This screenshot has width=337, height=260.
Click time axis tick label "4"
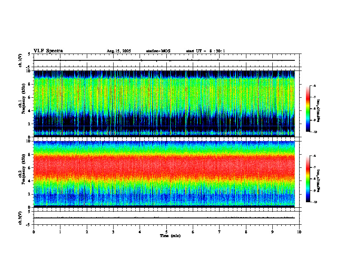tap(140, 232)
